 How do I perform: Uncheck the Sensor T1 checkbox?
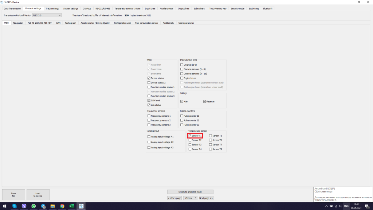point(190,136)
